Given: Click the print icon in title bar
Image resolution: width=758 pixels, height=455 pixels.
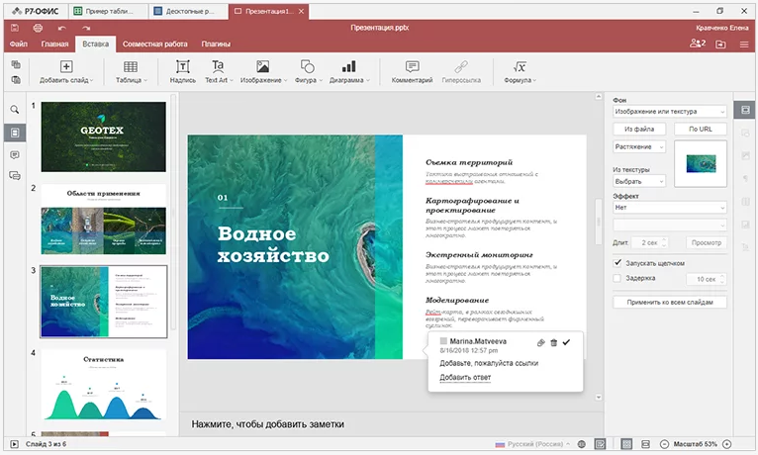Looking at the screenshot, I should 38,28.
